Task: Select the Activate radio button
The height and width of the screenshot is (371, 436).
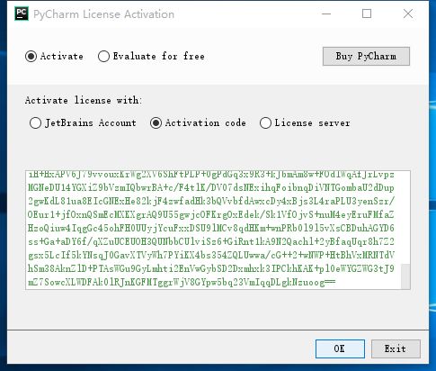Action: [x=31, y=57]
